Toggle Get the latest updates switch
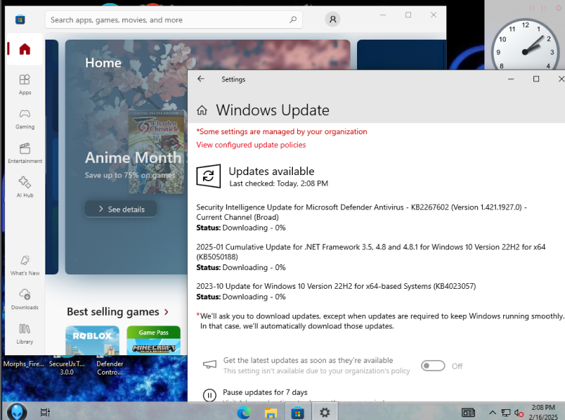This screenshot has height=420, width=565. click(x=433, y=365)
